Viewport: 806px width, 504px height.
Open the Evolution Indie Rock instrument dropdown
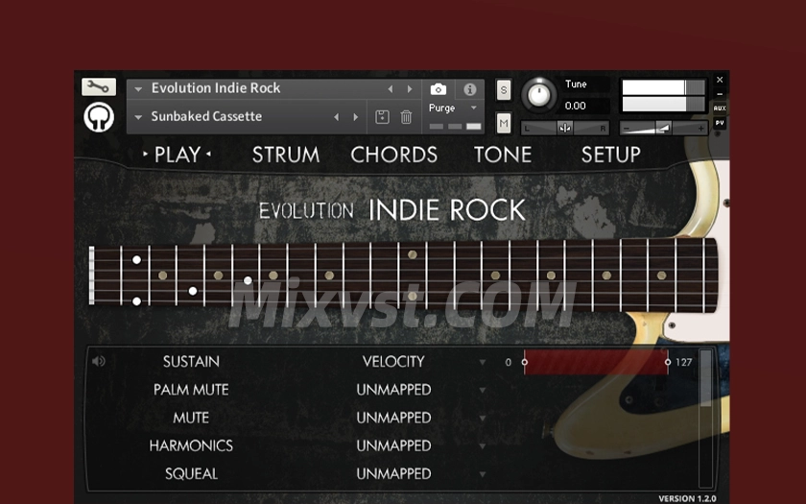[x=138, y=88]
